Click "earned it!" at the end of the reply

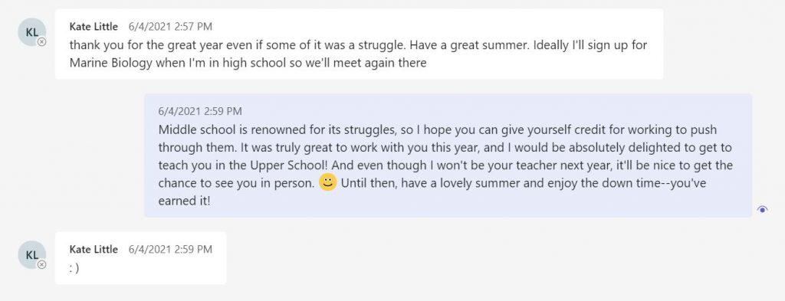click(184, 201)
